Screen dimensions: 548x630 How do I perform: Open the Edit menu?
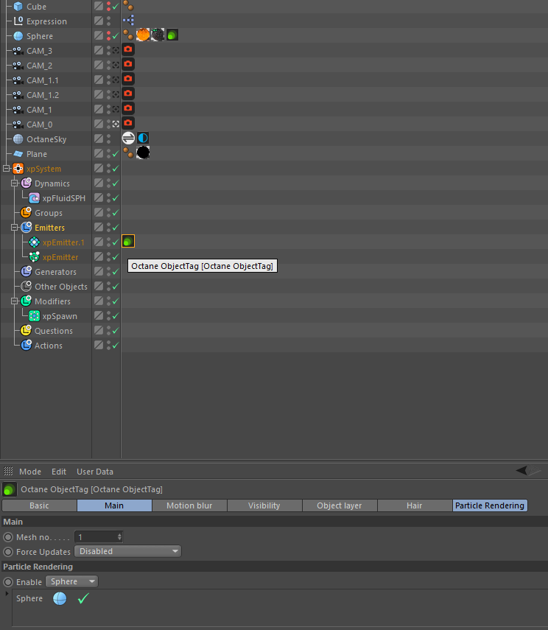coord(59,472)
